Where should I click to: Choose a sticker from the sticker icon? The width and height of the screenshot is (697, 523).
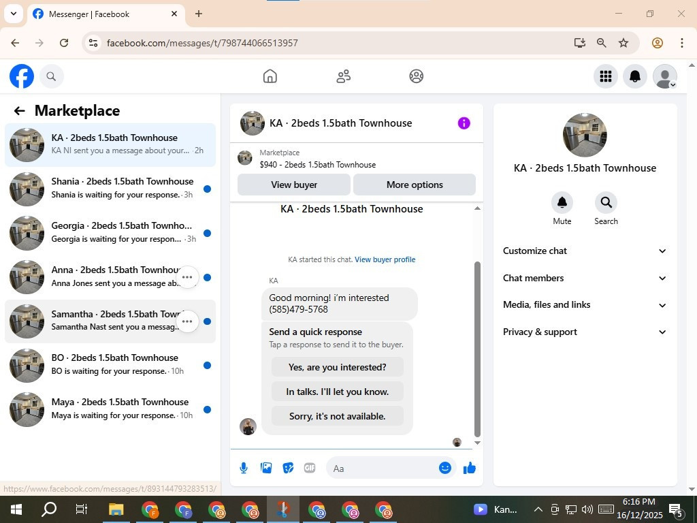(288, 468)
